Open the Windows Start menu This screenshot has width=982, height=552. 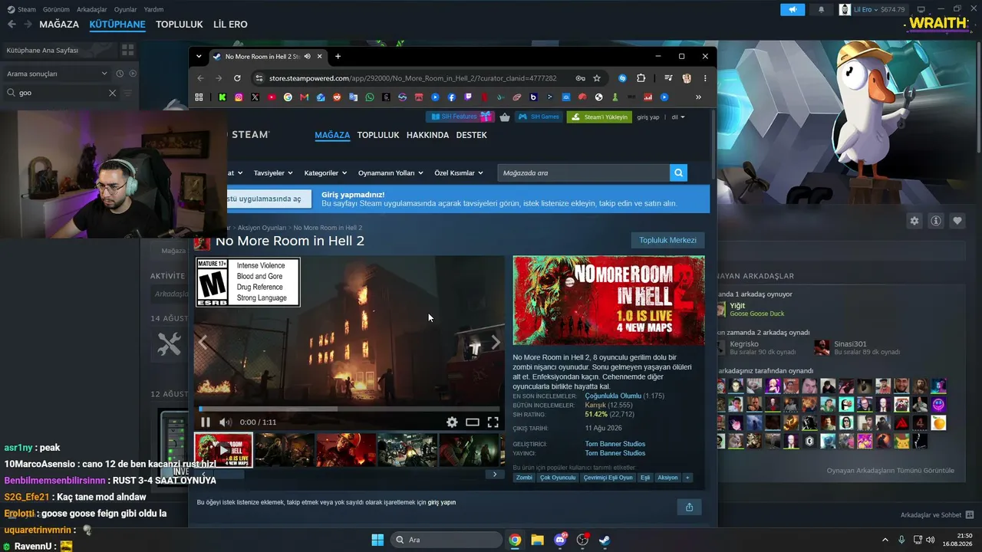pos(377,540)
